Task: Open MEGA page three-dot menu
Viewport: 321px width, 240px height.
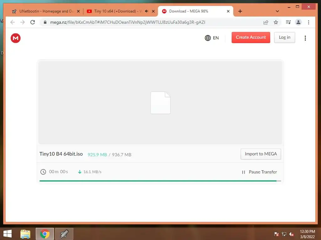Action: point(305,38)
